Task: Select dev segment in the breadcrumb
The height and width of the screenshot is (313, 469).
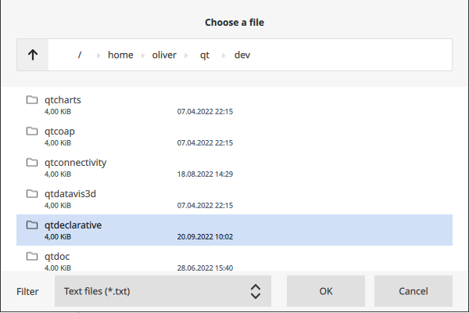Action: pos(242,55)
